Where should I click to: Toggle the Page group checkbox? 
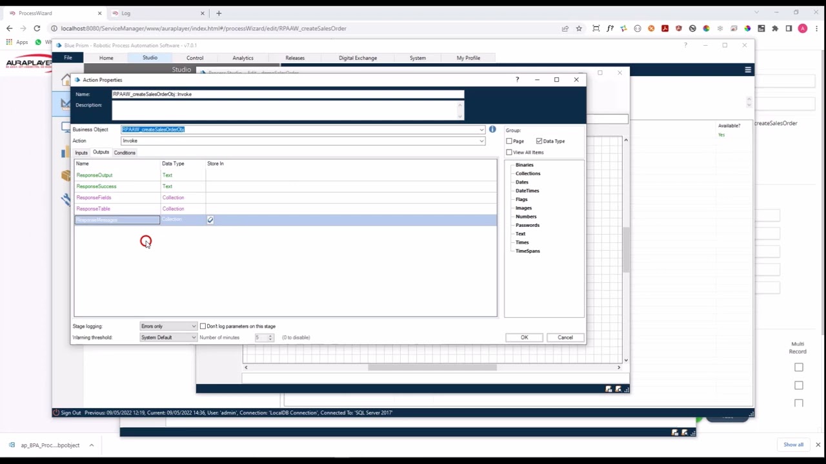point(509,141)
